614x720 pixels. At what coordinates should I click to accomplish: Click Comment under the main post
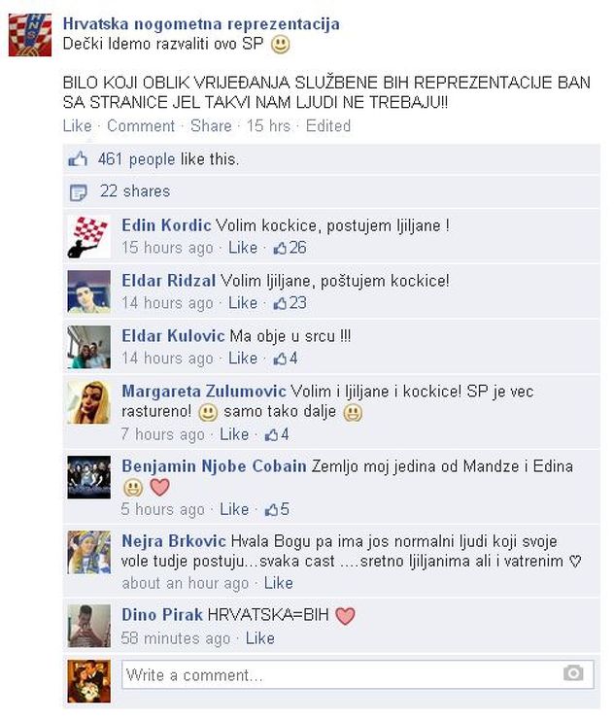141,125
